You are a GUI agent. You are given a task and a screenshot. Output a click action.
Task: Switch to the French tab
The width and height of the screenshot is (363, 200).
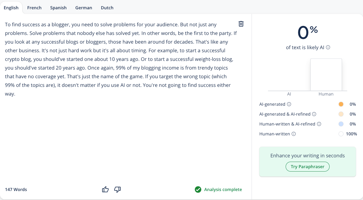(x=34, y=8)
